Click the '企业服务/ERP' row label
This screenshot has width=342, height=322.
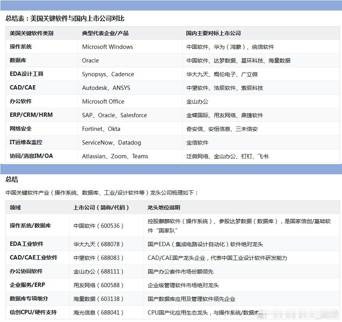[27, 285]
